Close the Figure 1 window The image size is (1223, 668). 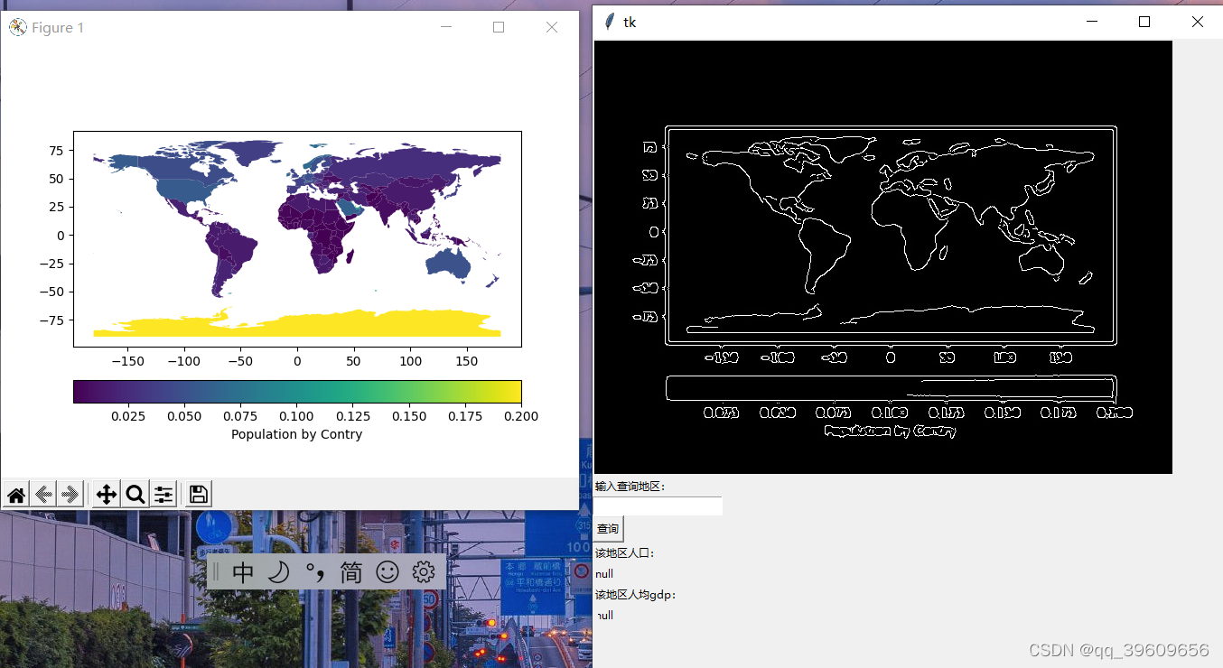click(552, 27)
